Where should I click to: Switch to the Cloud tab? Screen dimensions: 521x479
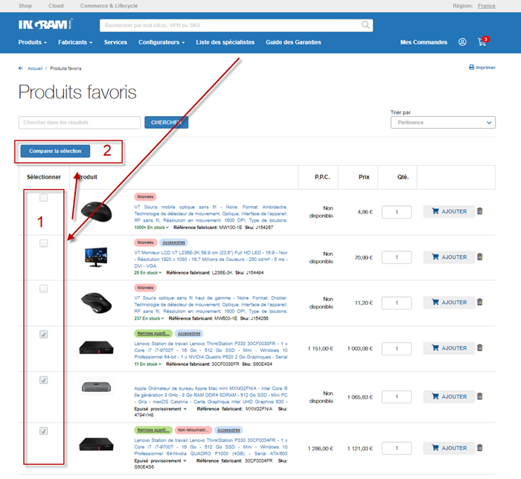56,6
